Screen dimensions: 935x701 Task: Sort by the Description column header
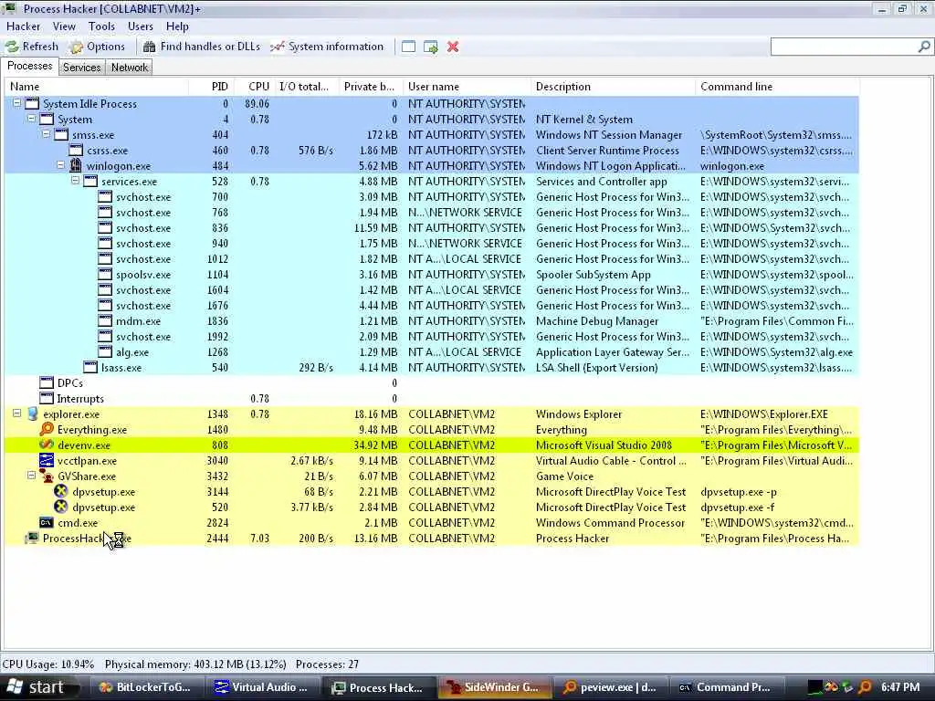coord(613,87)
